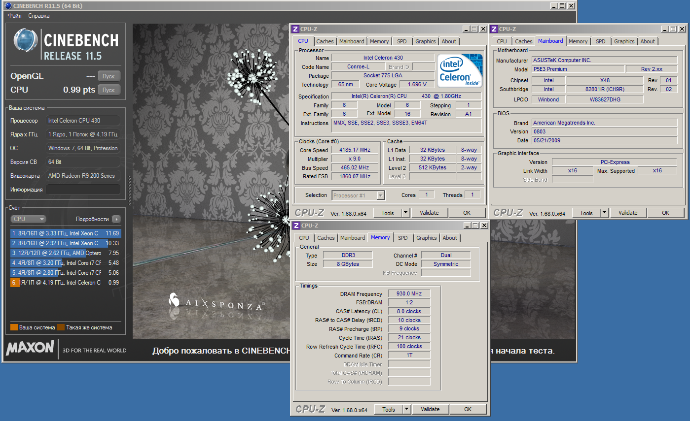Click Validate in CPU-Z Mainboard window
This screenshot has height=421, width=690.
point(628,213)
